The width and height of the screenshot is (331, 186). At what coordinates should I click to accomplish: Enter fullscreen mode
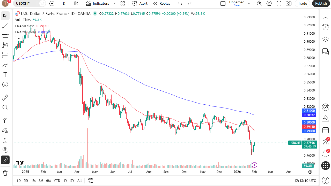pos(279,3)
